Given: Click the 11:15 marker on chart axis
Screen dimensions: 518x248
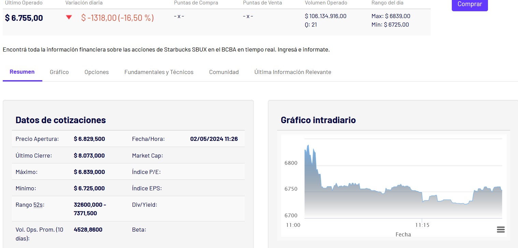Looking at the screenshot, I should pos(422,225).
